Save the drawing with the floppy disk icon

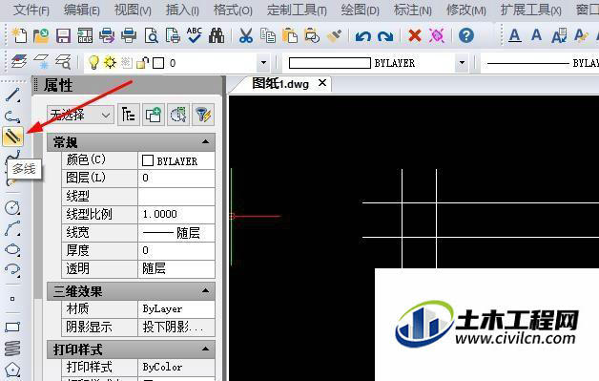63,35
